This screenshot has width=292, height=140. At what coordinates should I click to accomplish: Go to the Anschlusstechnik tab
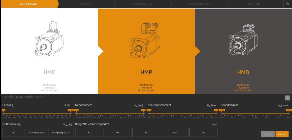point(198,4)
